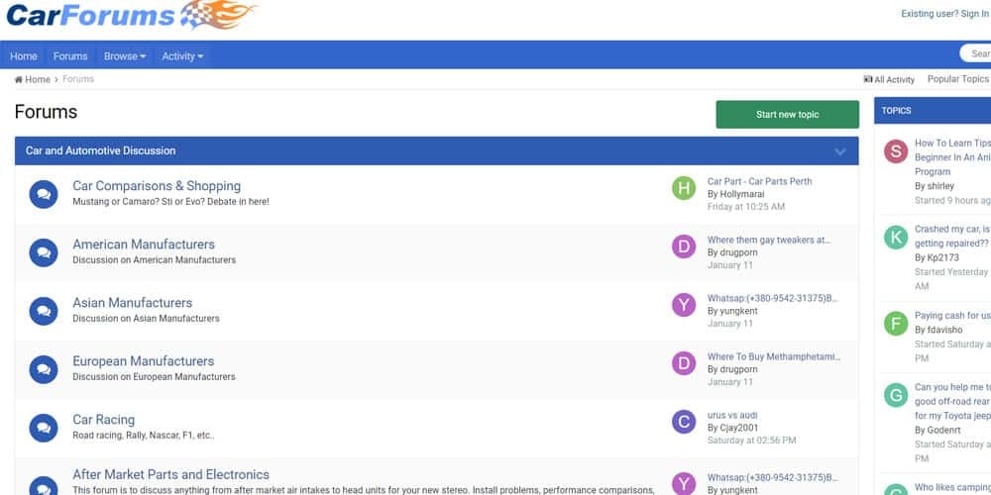Open the Browse dropdown menu
Viewport: 991px width, 495px height.
(x=125, y=56)
